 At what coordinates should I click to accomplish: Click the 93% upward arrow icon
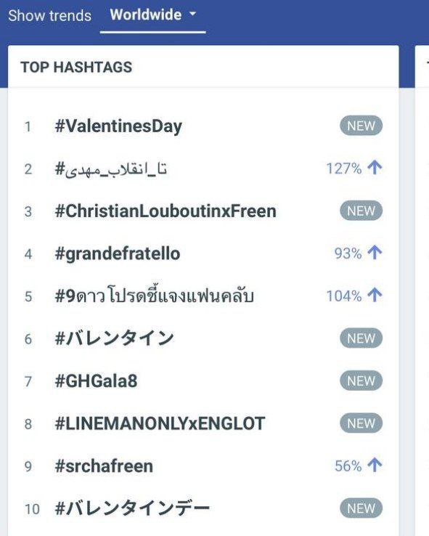pyautogui.click(x=375, y=253)
